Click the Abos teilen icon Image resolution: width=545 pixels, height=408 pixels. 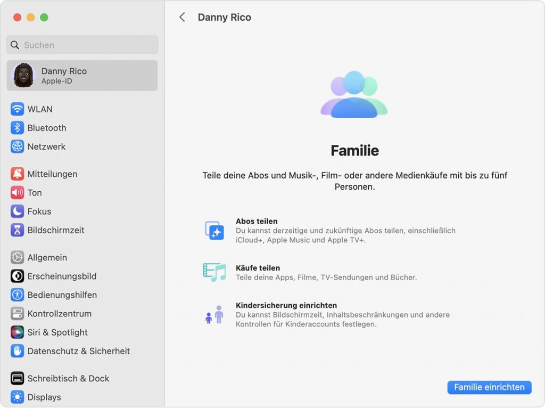[215, 230]
